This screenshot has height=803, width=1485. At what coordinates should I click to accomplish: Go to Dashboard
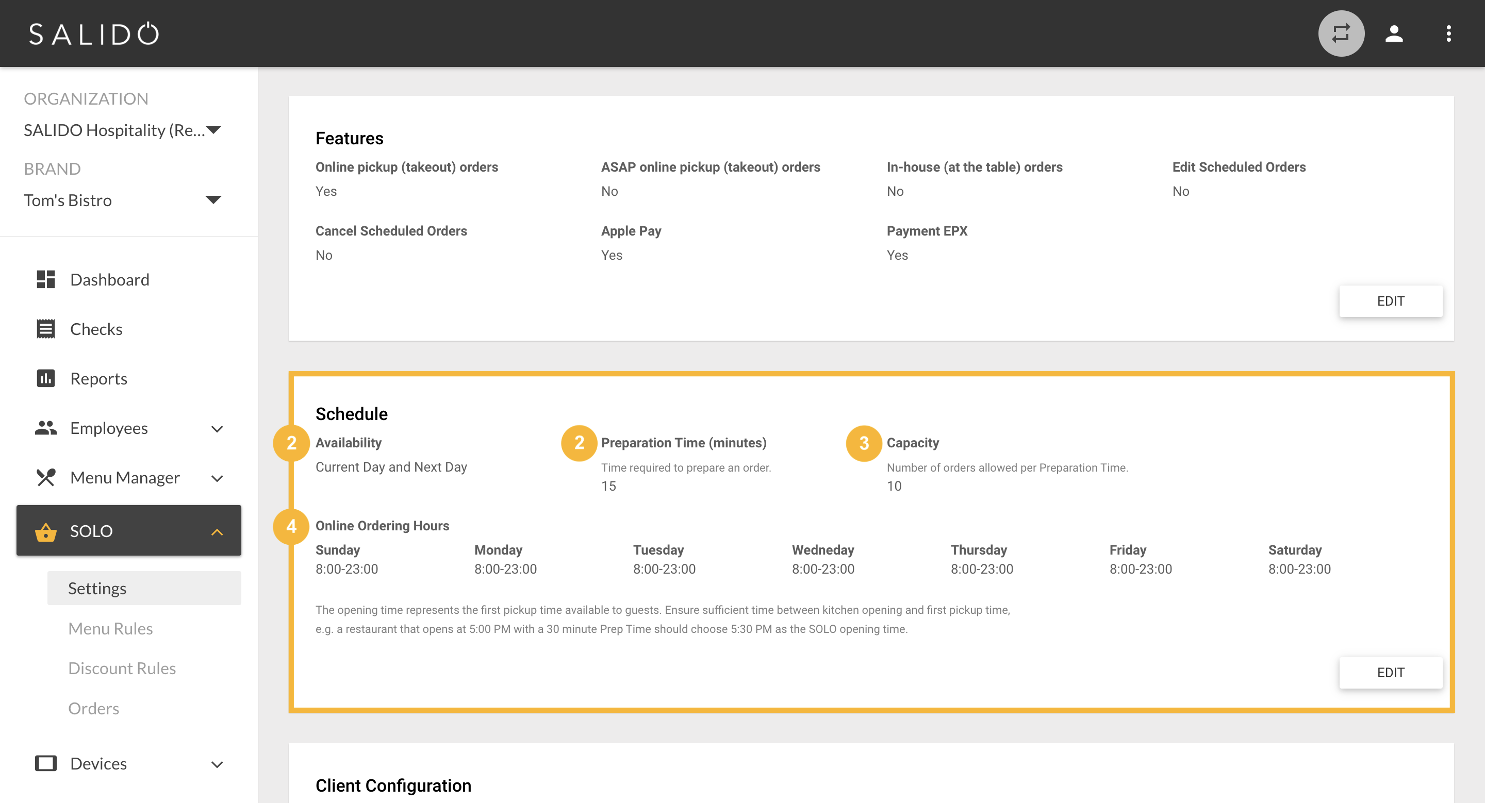(x=109, y=279)
